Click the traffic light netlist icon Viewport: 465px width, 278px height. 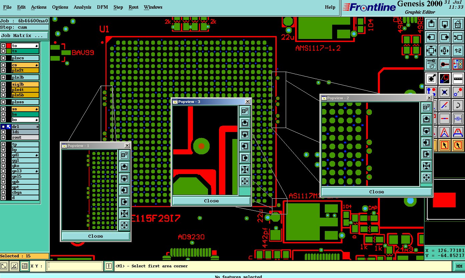[458, 64]
